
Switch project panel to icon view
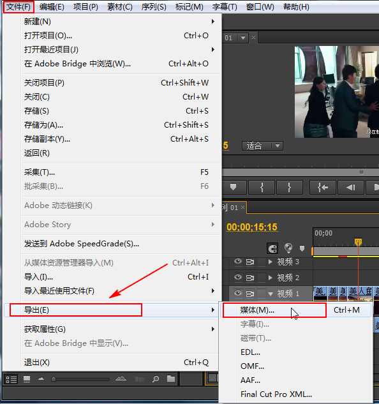point(27,379)
